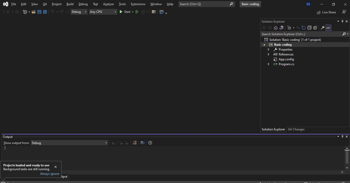Open the Debug menu

[x=83, y=4]
